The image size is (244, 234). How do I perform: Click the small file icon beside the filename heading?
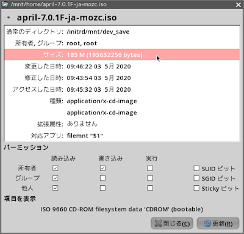[x=9, y=18]
